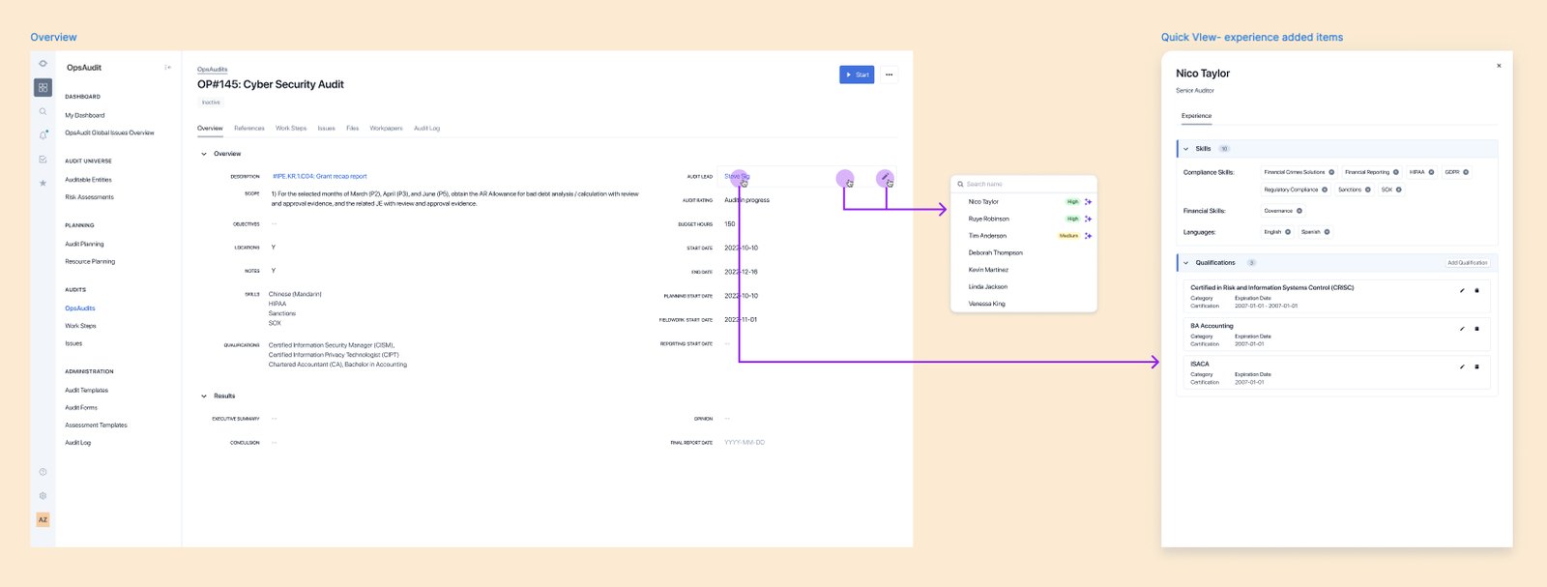The height and width of the screenshot is (587, 1547).
Task: Remove the Spanish language chip
Action: [x=1327, y=232]
